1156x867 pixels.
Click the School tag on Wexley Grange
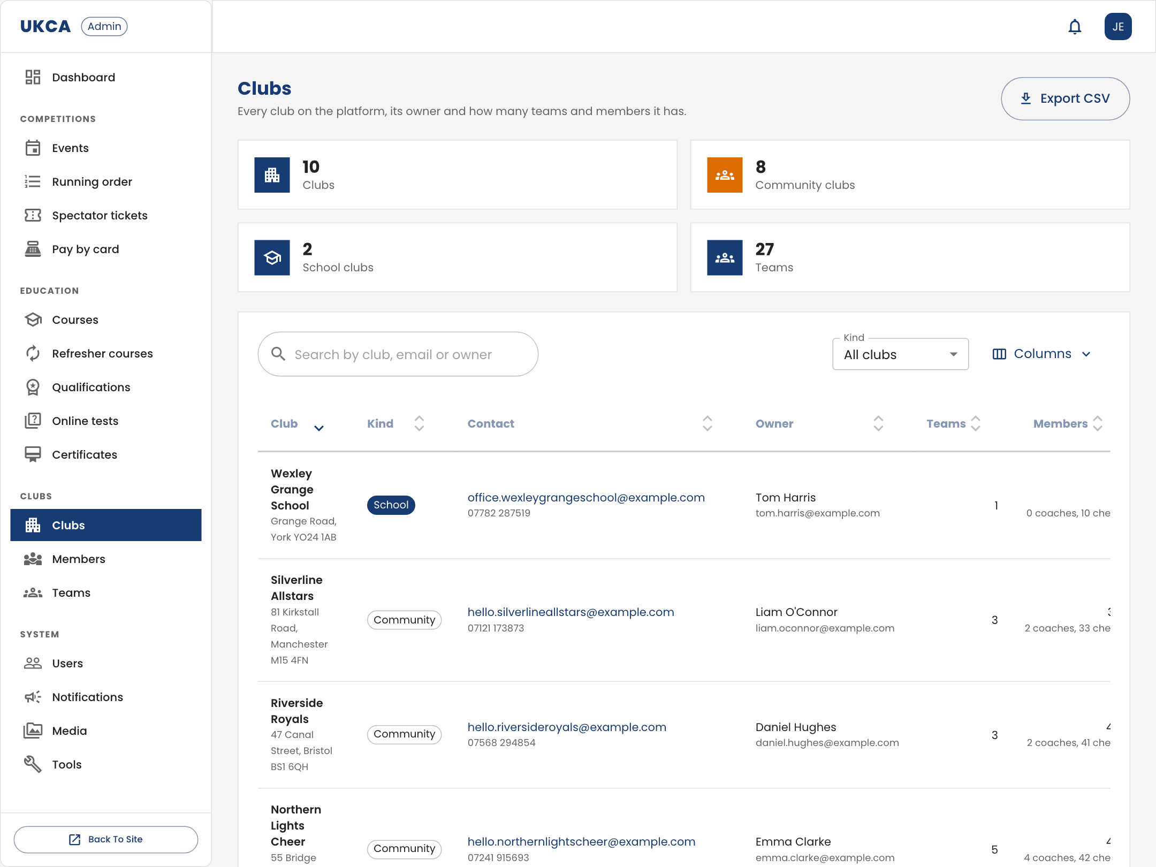point(391,505)
